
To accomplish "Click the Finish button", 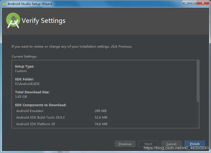I will (x=195, y=144).
